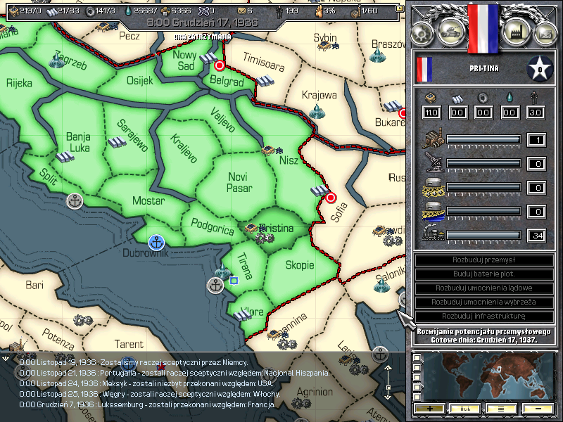Click the infrastructure train icon
The image size is (563, 422).
[x=434, y=234]
